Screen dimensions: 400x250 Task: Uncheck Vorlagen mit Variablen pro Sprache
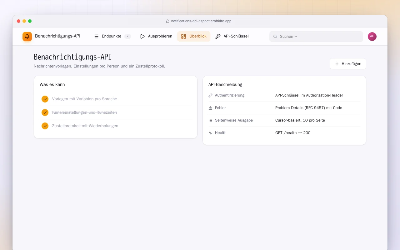pos(45,99)
